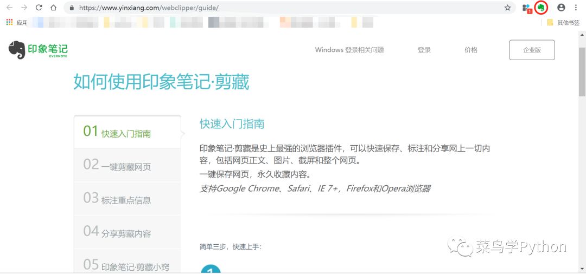Click the 印象笔记 Evernote elephant logo
This screenshot has height=274, width=586.
point(38,50)
